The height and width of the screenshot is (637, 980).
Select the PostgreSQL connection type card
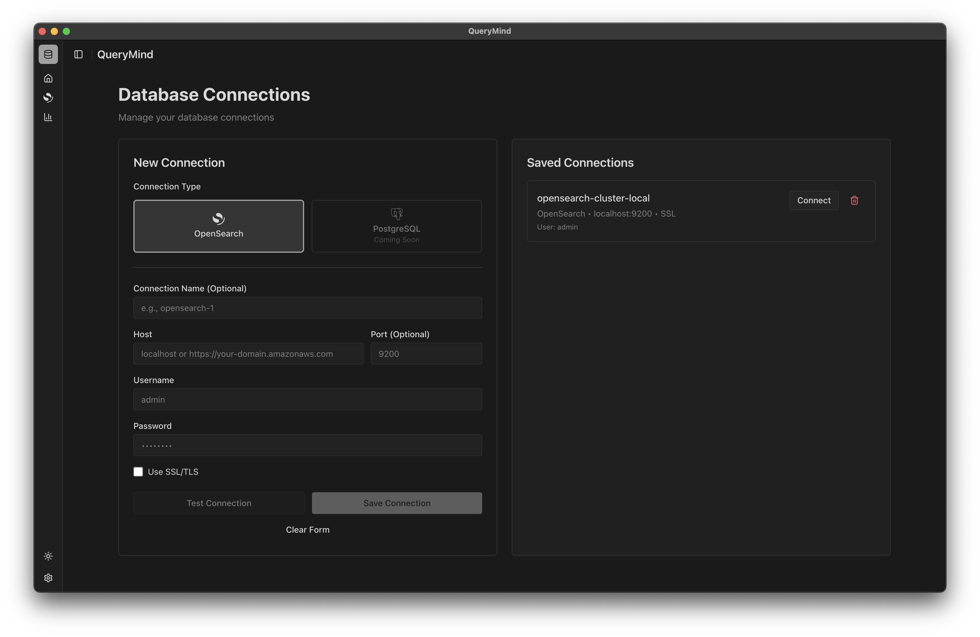pos(396,226)
